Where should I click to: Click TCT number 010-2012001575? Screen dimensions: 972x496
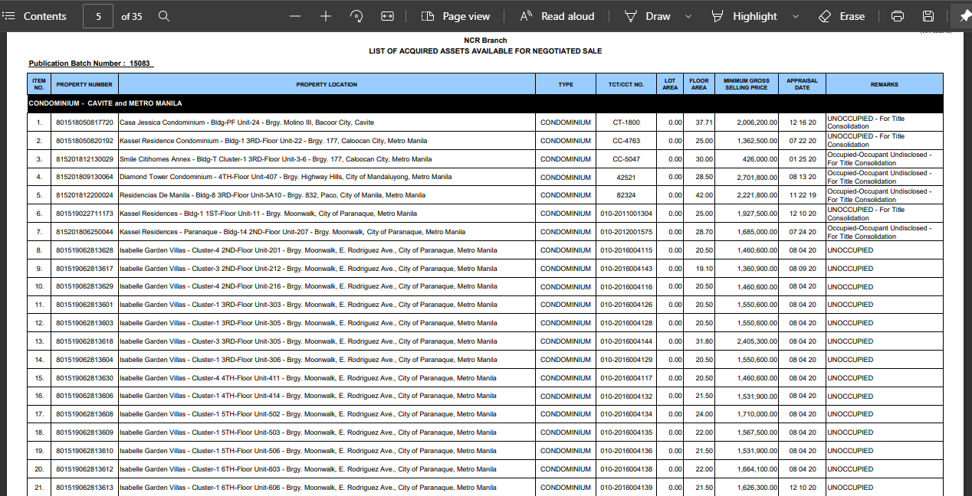click(x=626, y=232)
